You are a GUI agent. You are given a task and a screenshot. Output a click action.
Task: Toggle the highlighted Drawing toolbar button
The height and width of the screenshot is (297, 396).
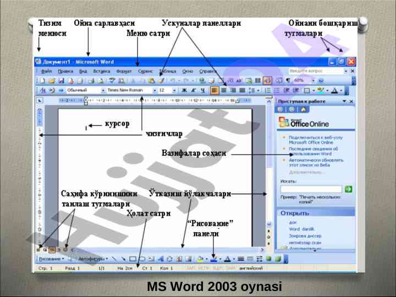267,81
